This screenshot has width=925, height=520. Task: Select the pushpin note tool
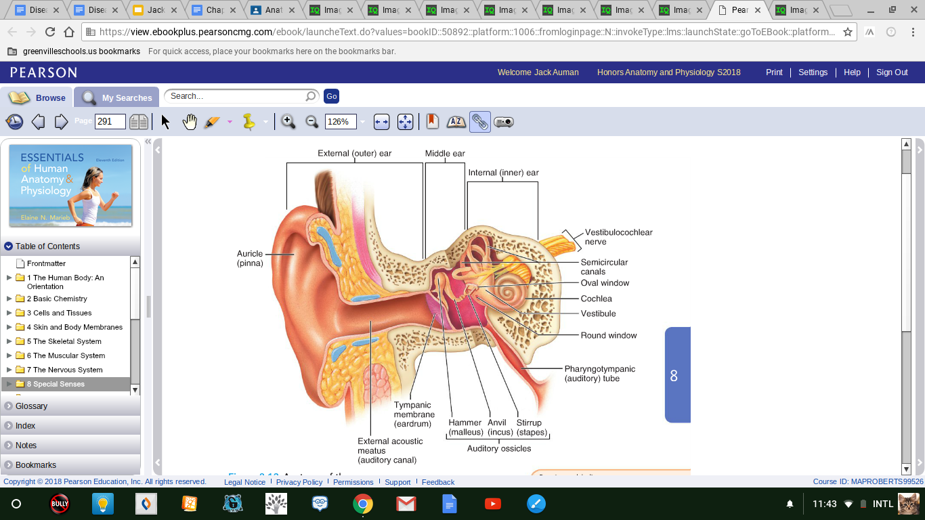pos(249,122)
